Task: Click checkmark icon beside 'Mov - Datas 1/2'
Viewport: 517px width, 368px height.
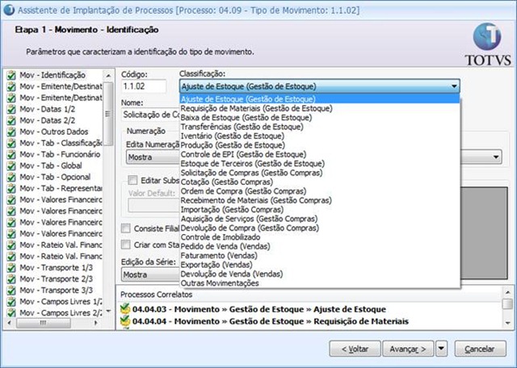Action: [11, 109]
